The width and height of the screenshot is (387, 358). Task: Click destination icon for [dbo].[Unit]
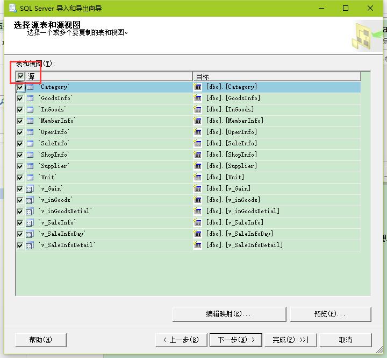[x=197, y=177]
